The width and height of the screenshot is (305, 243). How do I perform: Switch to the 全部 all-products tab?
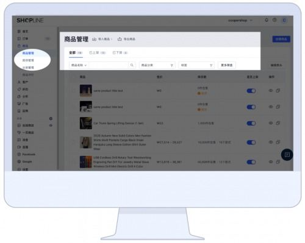[x=76, y=53]
